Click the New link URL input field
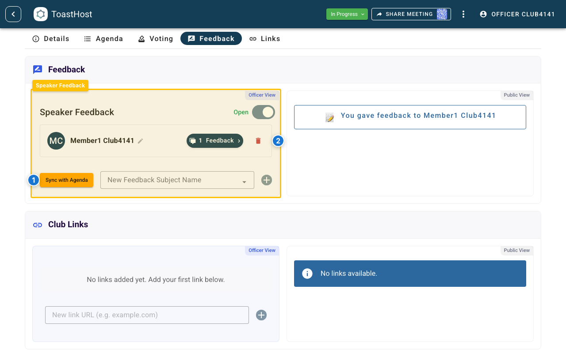Screen dimensions: 566x353 click(147, 315)
